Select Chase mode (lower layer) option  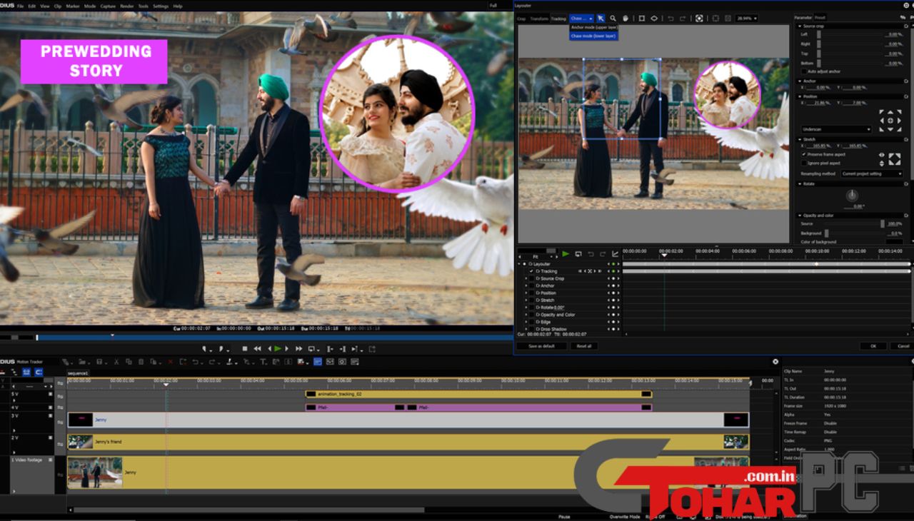click(x=593, y=35)
